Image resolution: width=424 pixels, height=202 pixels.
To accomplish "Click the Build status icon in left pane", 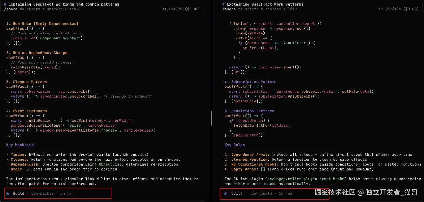I will coord(8,193).
